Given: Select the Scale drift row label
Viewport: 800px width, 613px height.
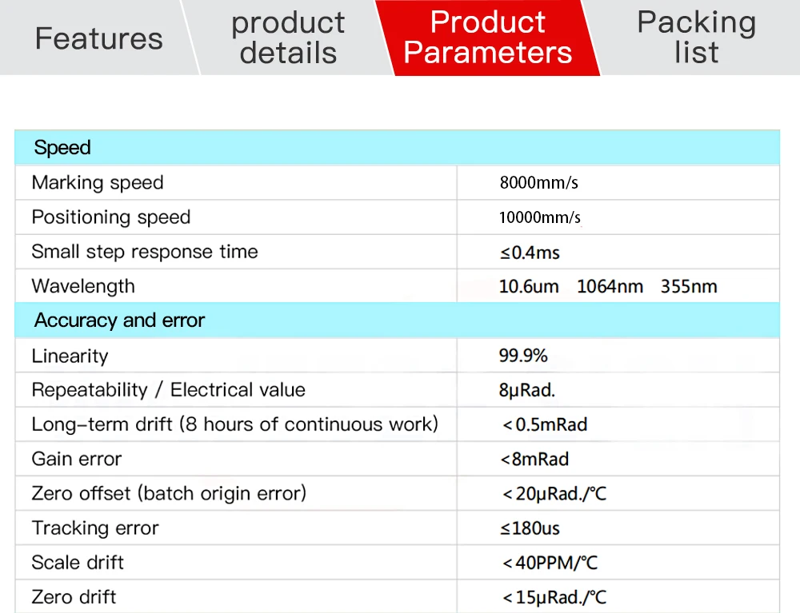Looking at the screenshot, I should [78, 563].
